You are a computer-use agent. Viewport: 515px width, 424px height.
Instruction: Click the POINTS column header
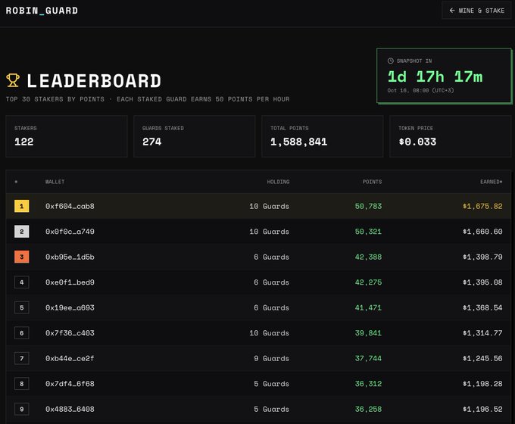[372, 182]
